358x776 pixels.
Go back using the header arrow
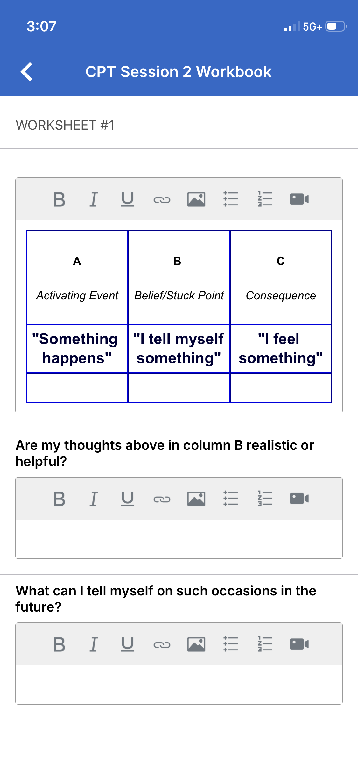(27, 72)
